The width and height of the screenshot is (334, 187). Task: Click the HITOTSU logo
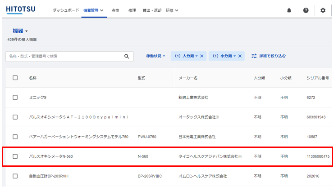[21, 10]
